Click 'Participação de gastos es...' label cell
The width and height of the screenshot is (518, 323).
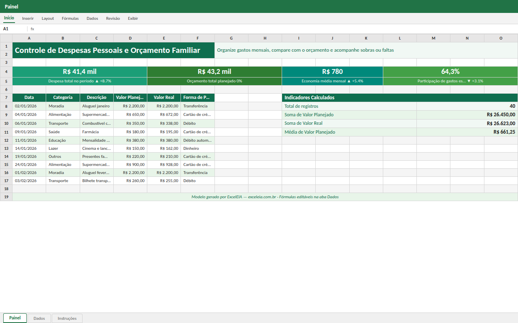(450, 81)
